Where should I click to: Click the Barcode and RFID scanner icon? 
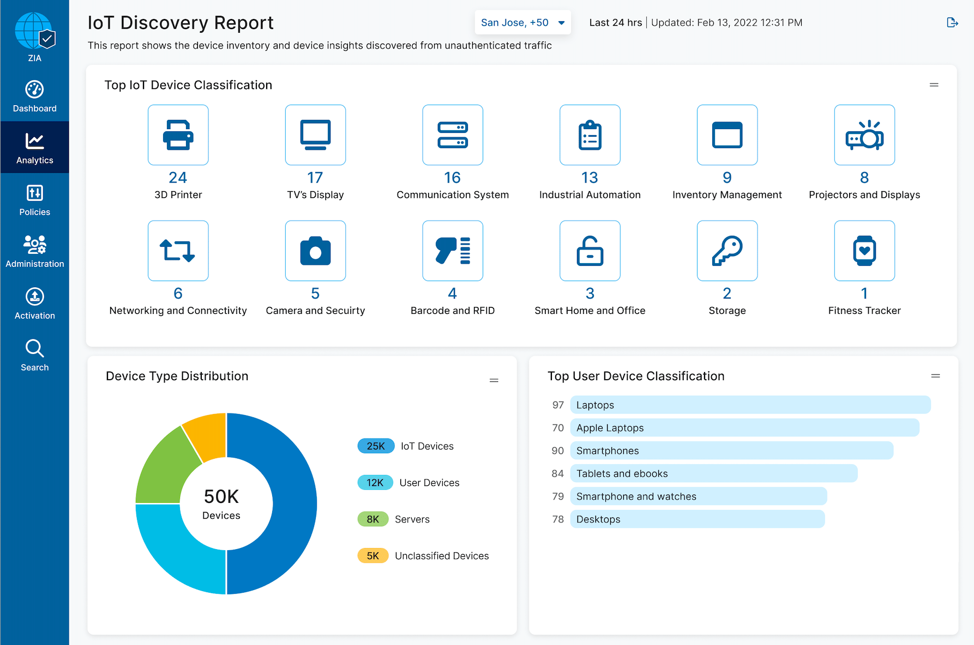point(452,251)
